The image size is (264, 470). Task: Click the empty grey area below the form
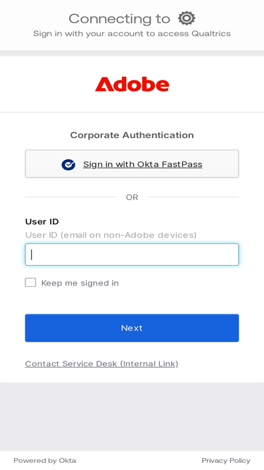pyautogui.click(x=132, y=416)
